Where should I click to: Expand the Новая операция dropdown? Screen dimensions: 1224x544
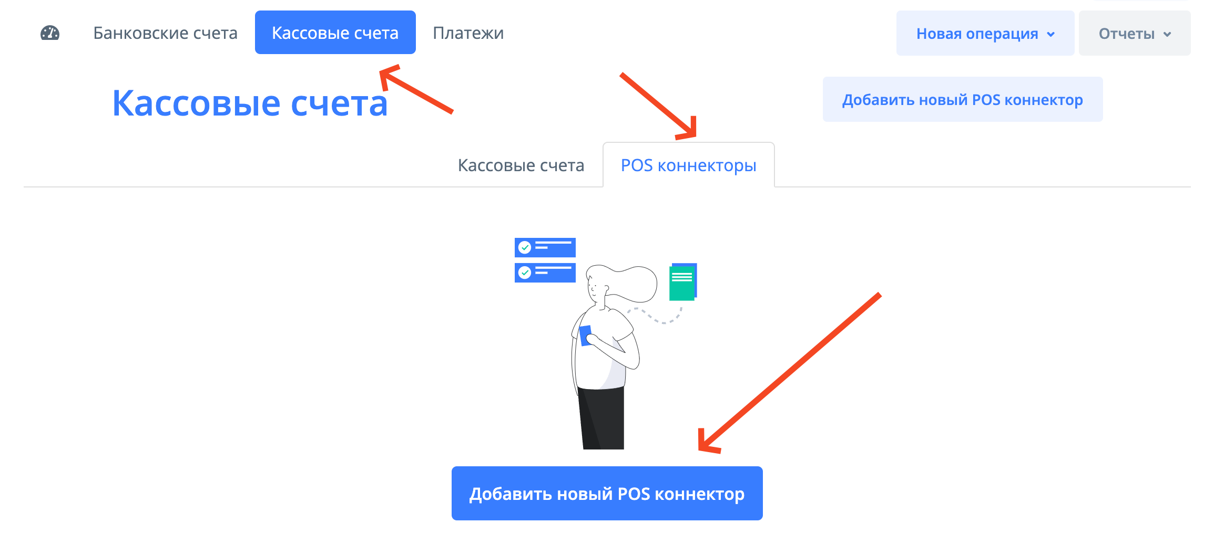click(985, 33)
